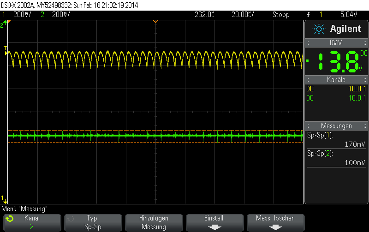This screenshot has height=232, width=369.
Task: Open the Einstell. settings submenu
Action: click(215, 222)
